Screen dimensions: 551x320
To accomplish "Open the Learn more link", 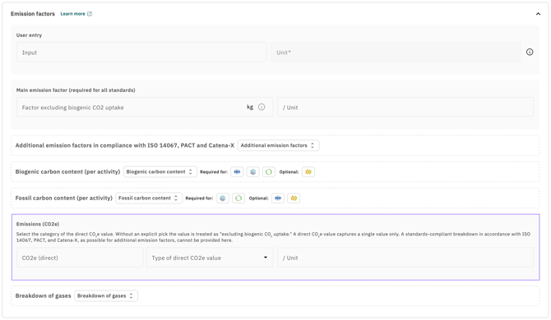I will [72, 14].
